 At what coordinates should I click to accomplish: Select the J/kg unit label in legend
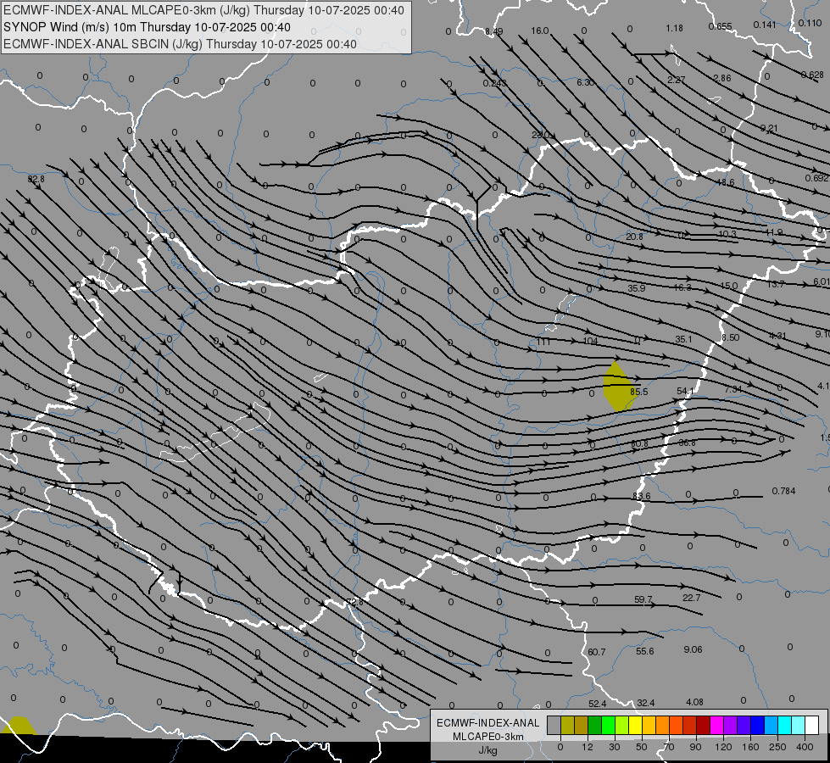tap(488, 750)
